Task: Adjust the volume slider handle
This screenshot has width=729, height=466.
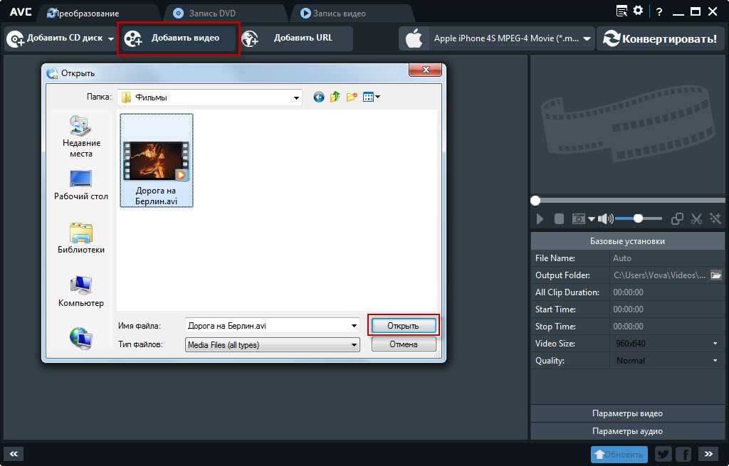Action: tap(638, 218)
